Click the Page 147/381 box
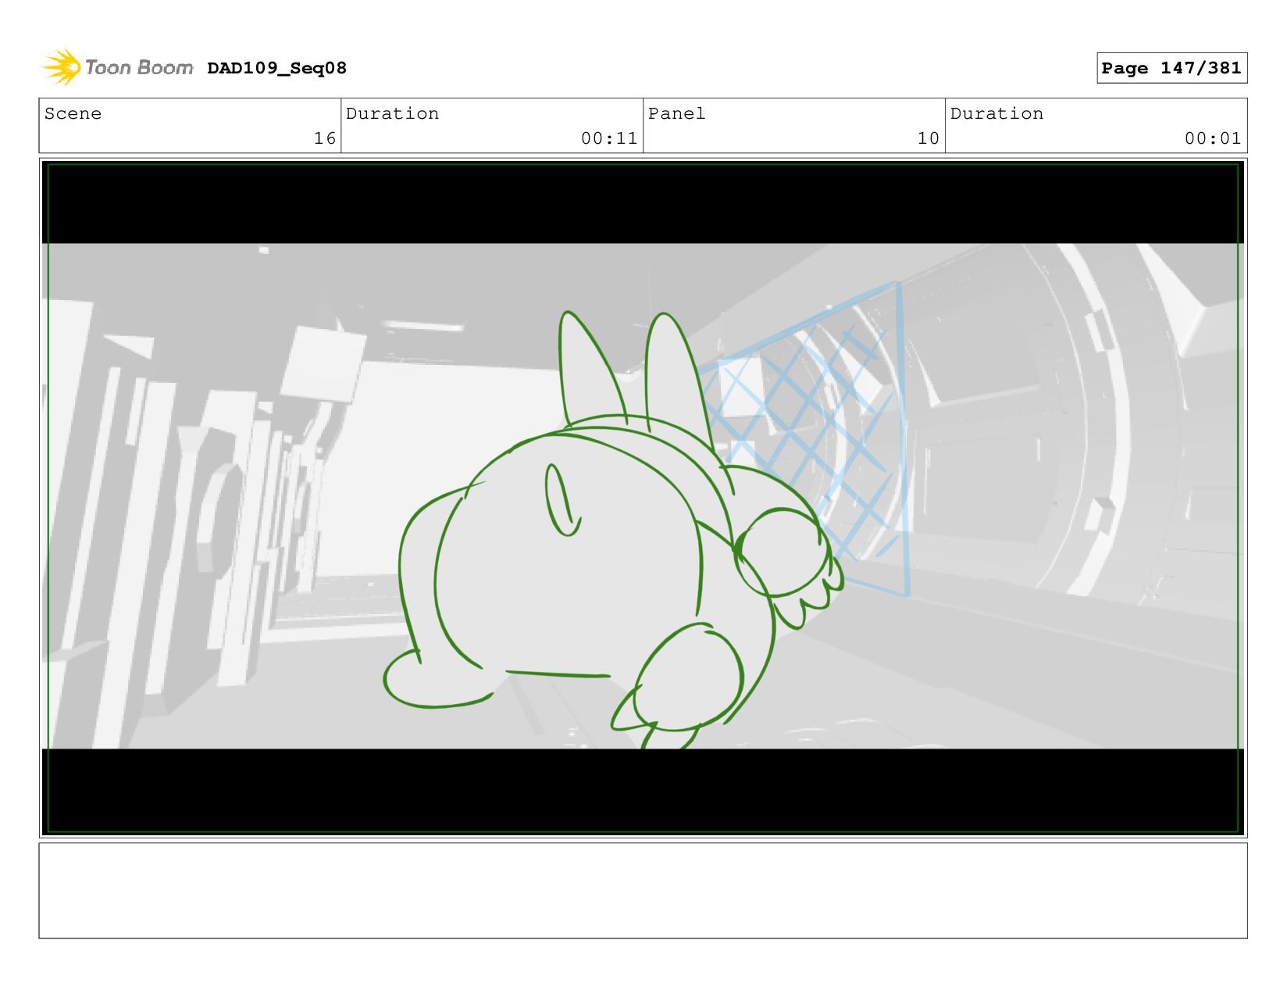The height and width of the screenshot is (997, 1287). (1171, 68)
